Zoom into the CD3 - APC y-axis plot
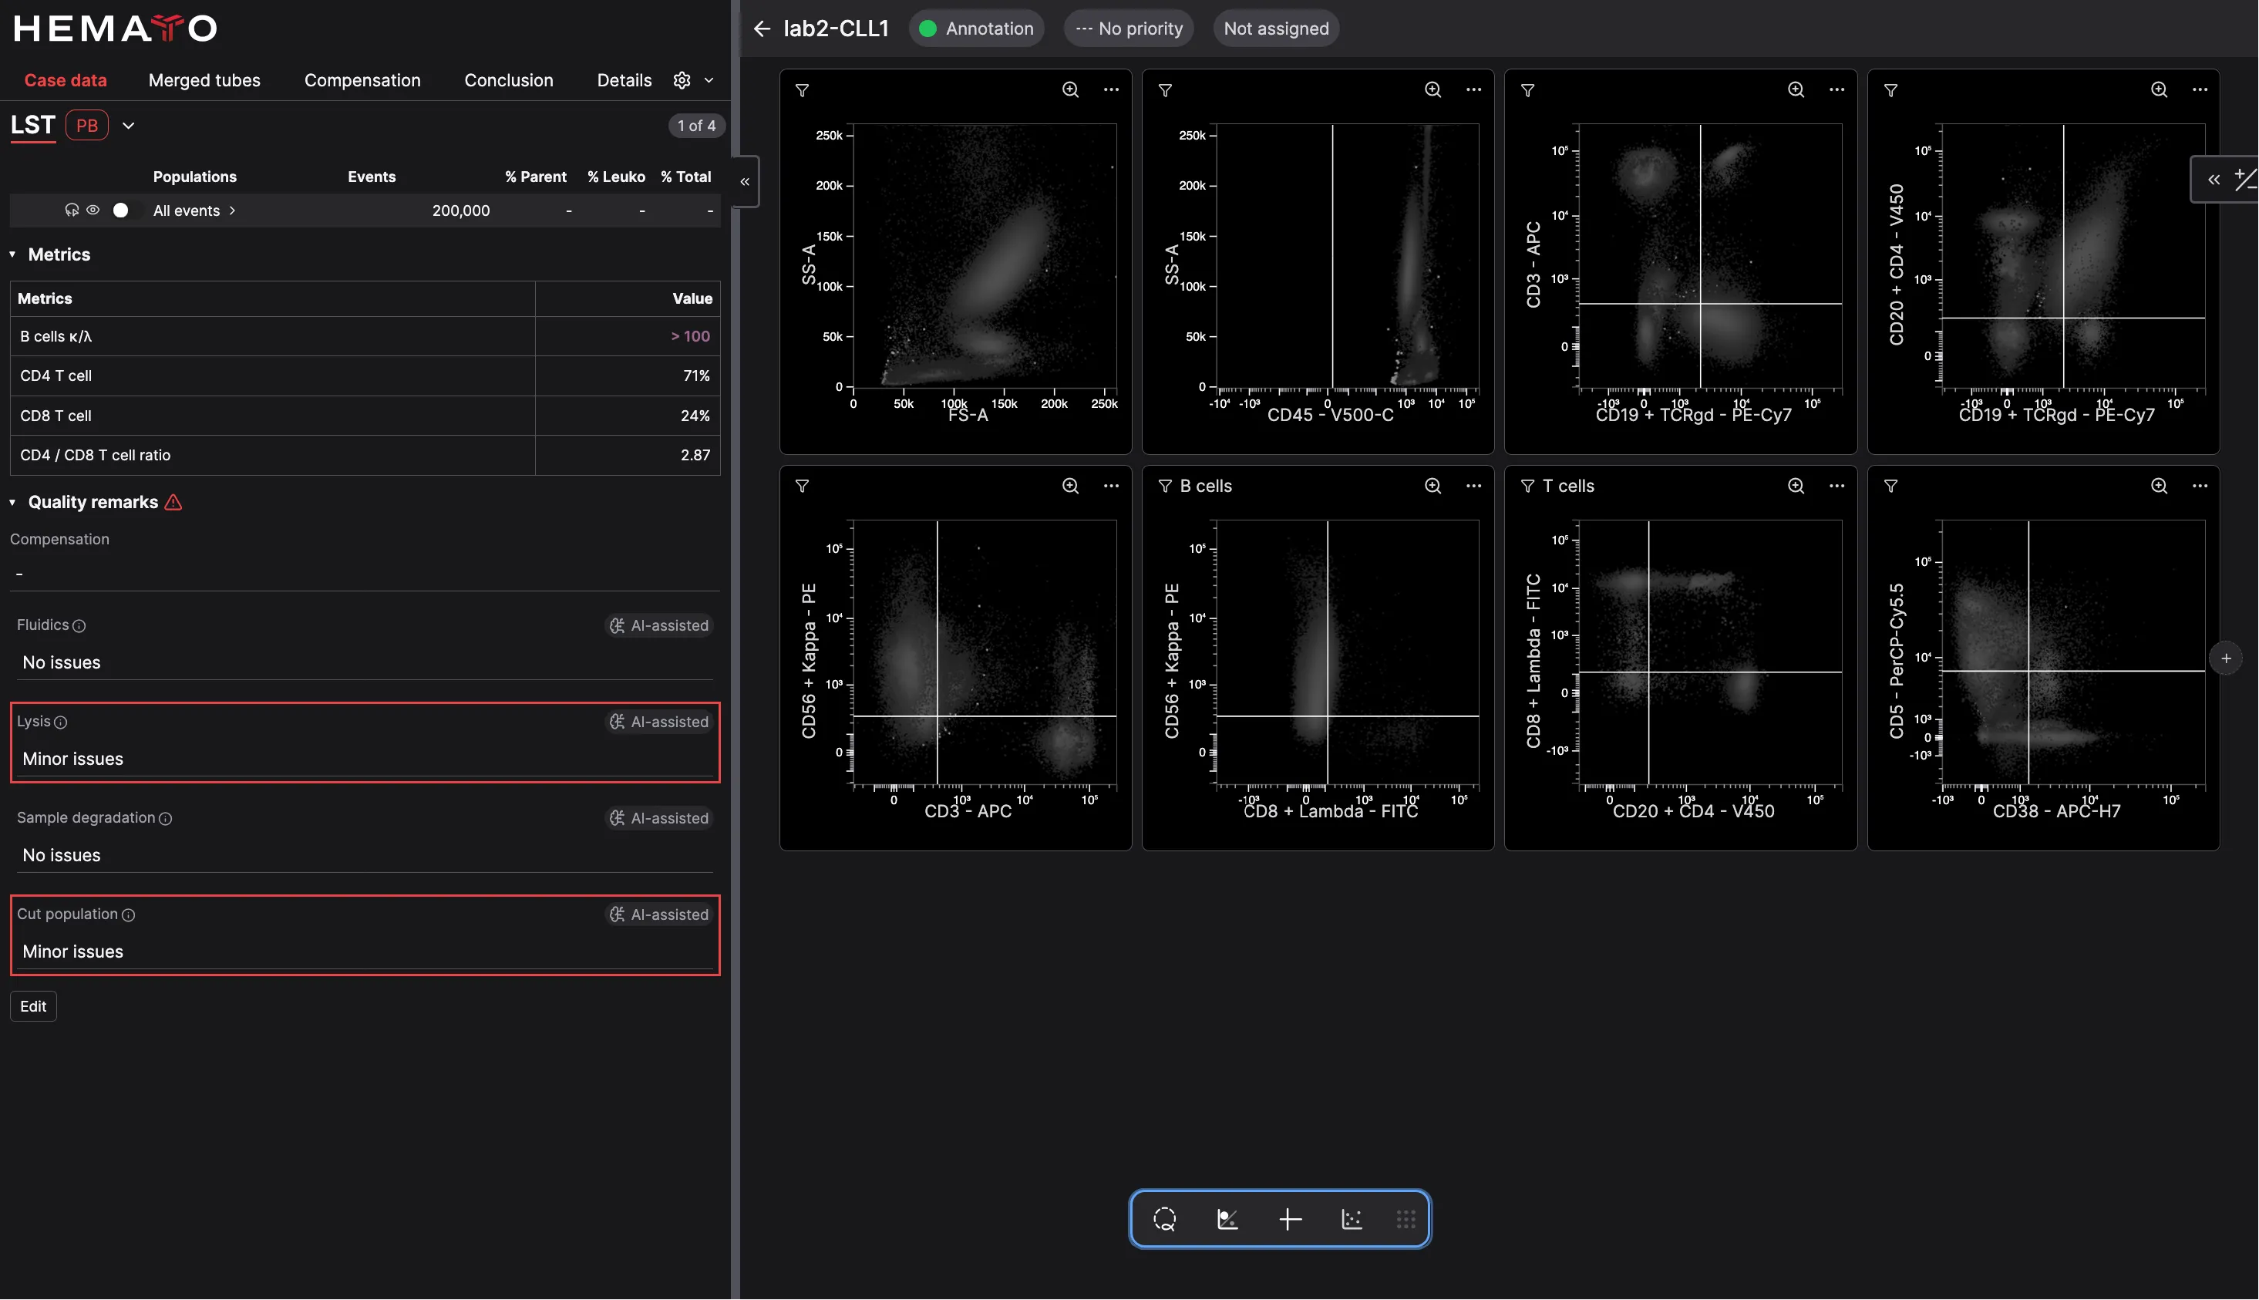The image size is (2259, 1300). [x=1796, y=89]
